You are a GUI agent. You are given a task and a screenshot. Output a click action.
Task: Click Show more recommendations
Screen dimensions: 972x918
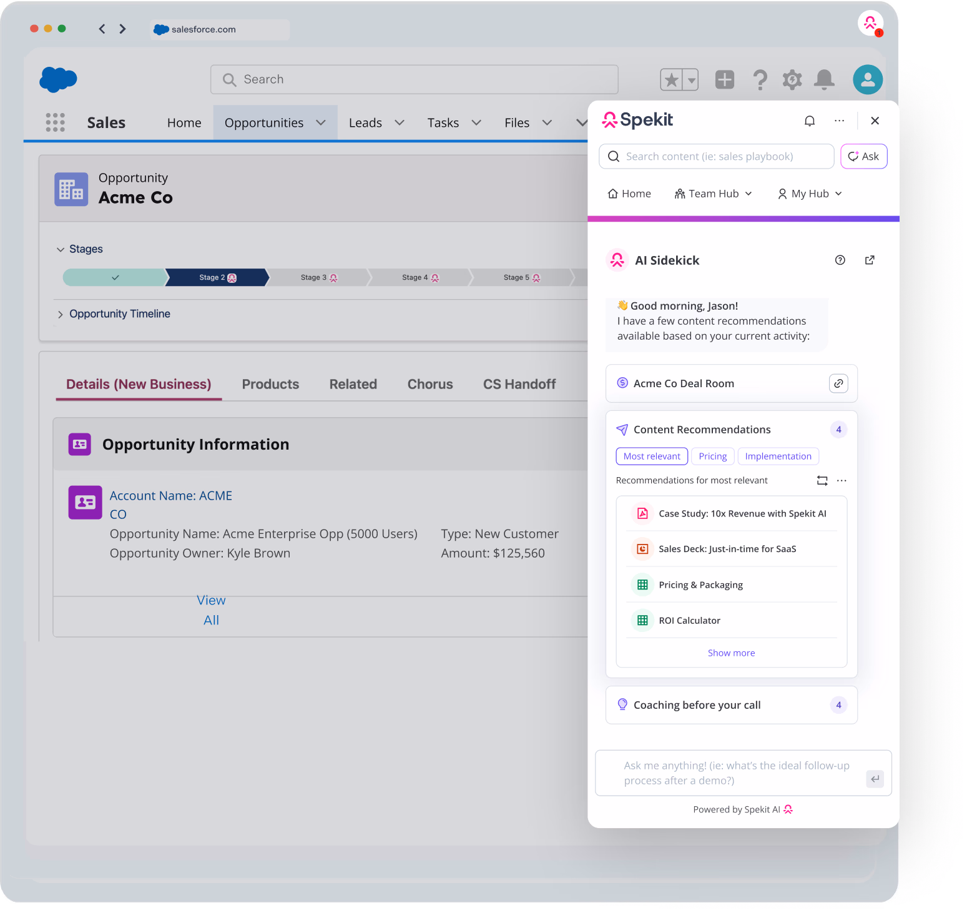pyautogui.click(x=732, y=653)
